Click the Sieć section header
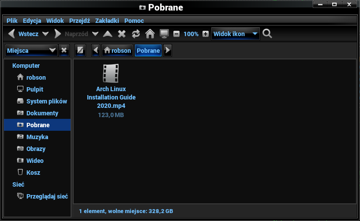The width and height of the screenshot is (360, 221). 19,184
